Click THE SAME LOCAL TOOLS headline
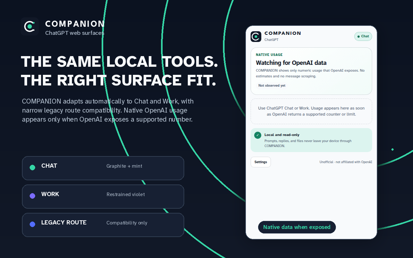413x258 pixels. coord(119,62)
